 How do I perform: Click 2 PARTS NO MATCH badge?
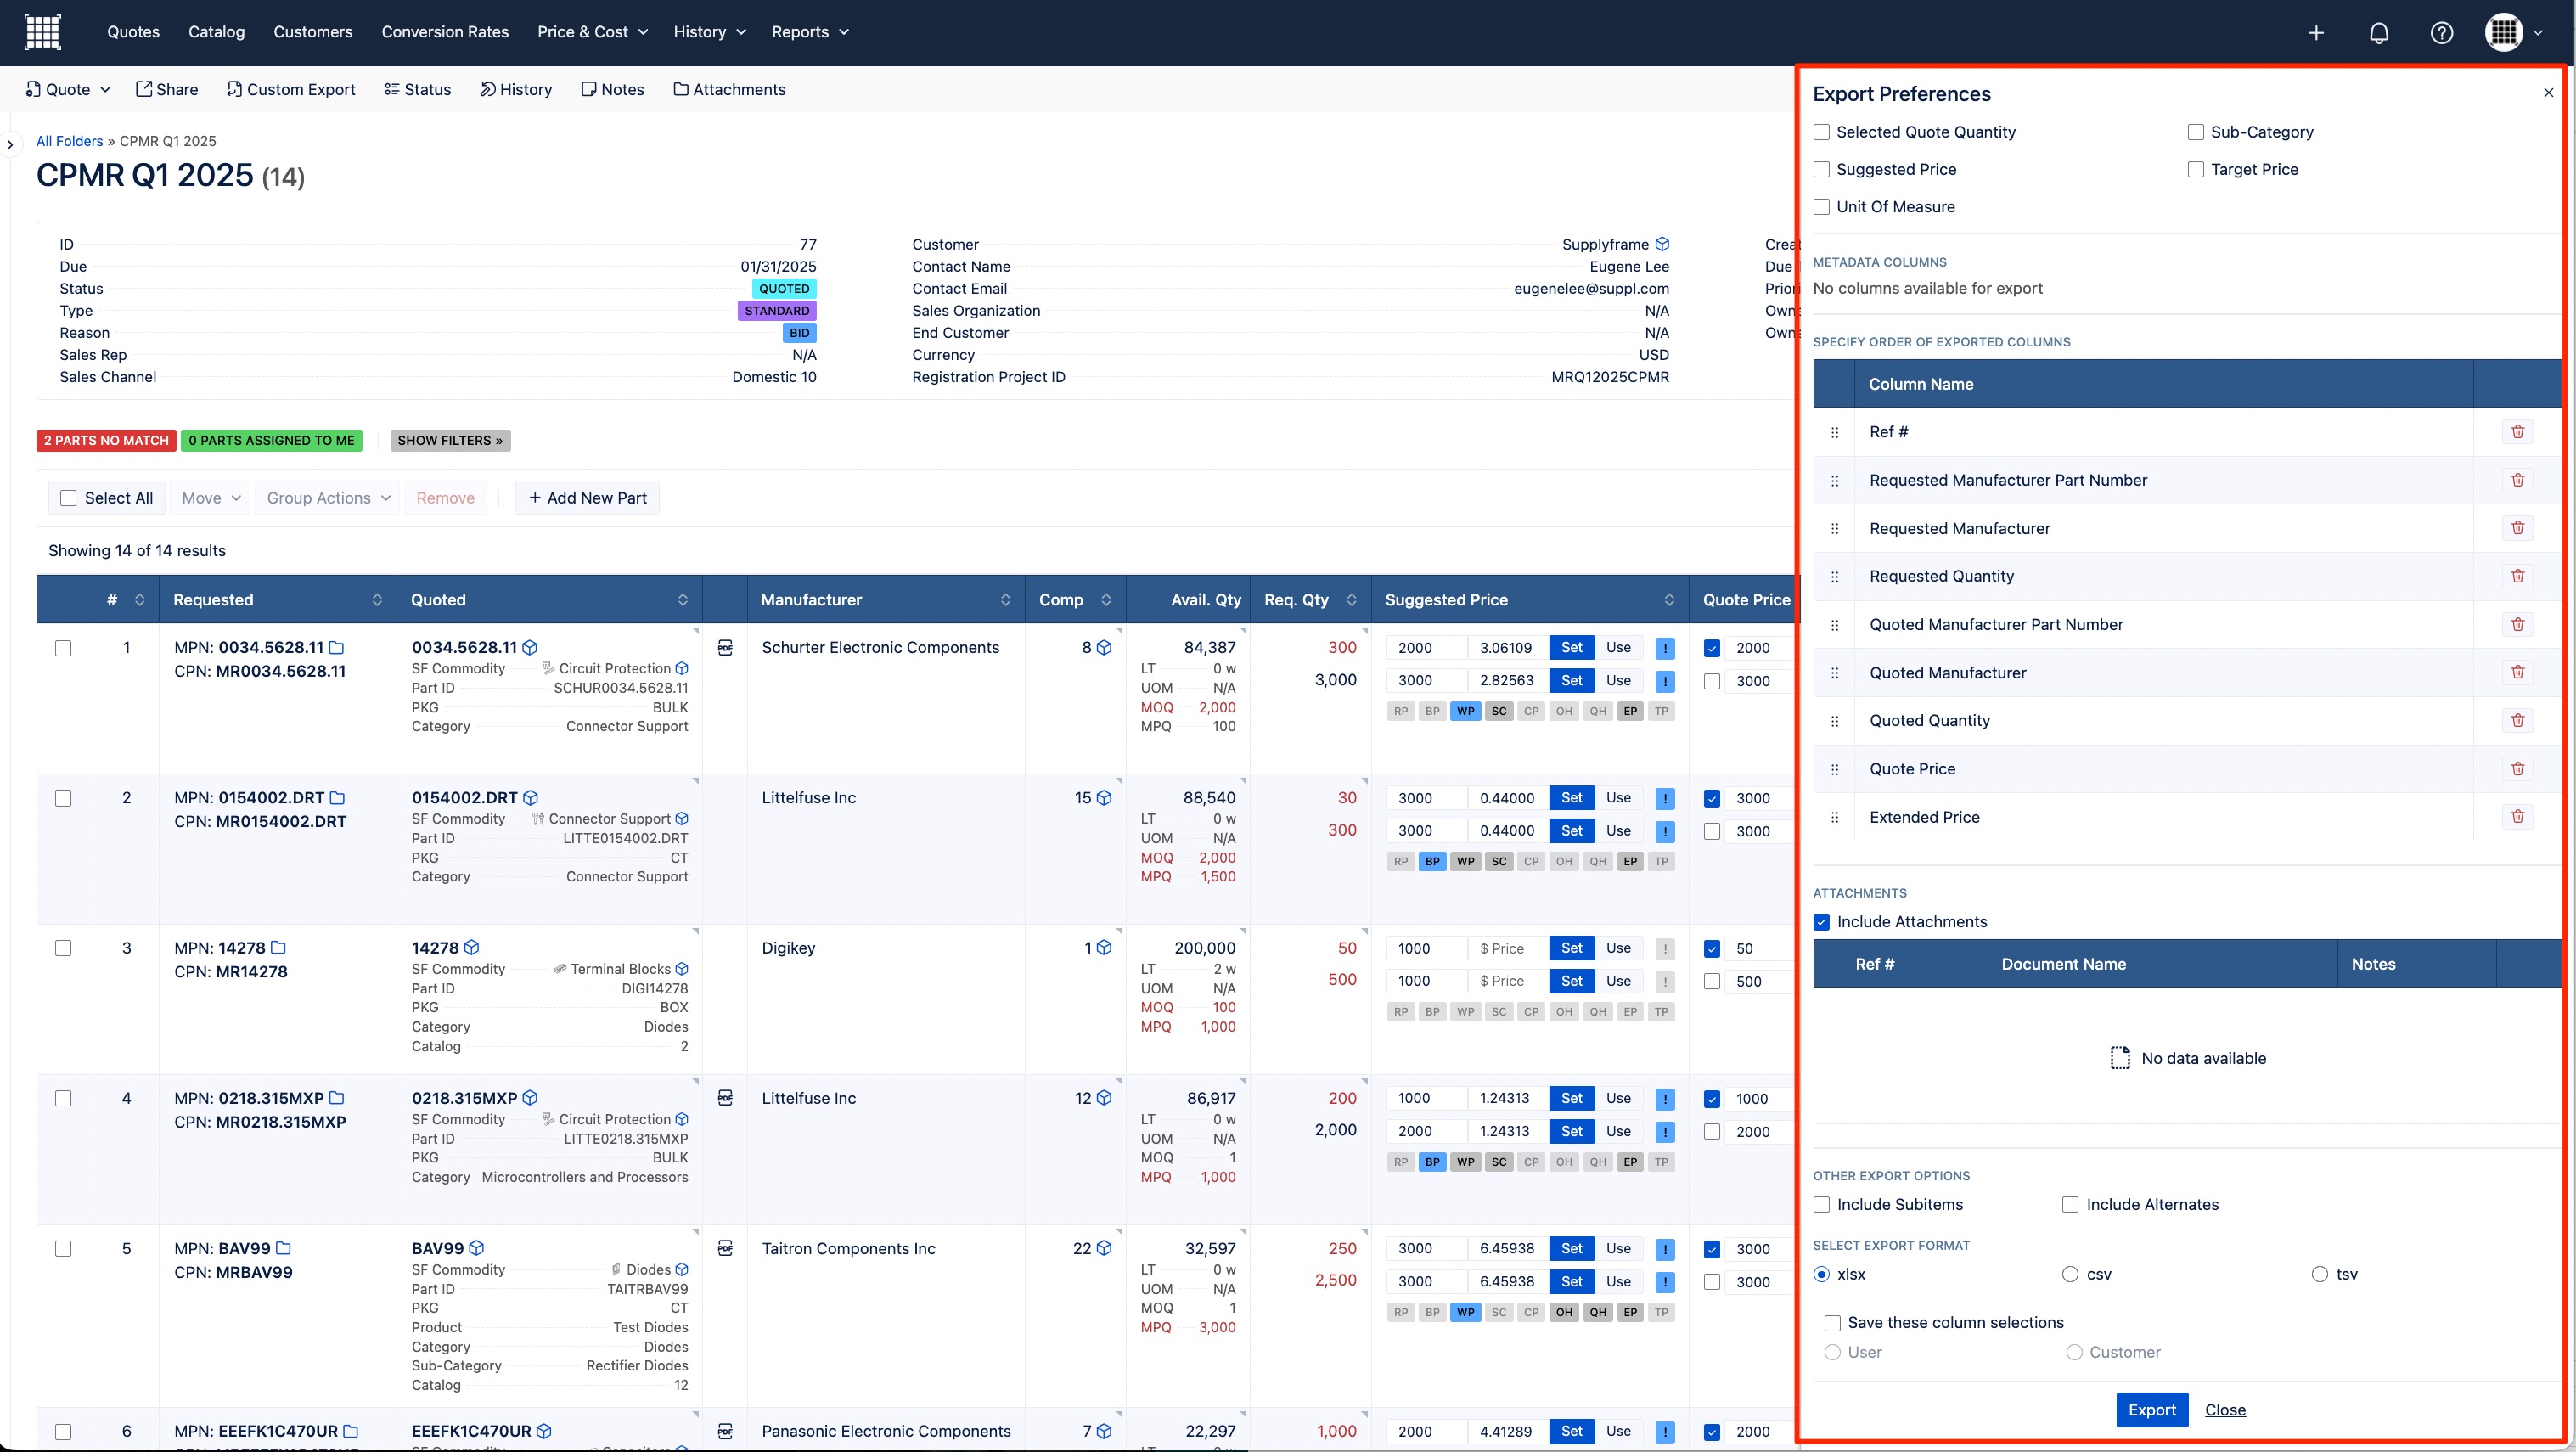[106, 440]
